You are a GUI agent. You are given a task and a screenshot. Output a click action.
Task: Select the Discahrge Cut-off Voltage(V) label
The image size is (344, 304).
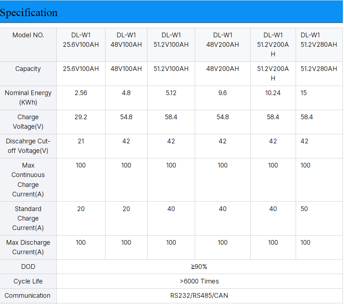pos(28,146)
